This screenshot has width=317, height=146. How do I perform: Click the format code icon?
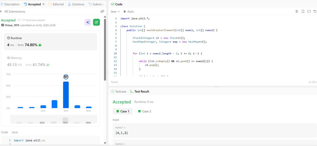pyautogui.click(x=297, y=12)
